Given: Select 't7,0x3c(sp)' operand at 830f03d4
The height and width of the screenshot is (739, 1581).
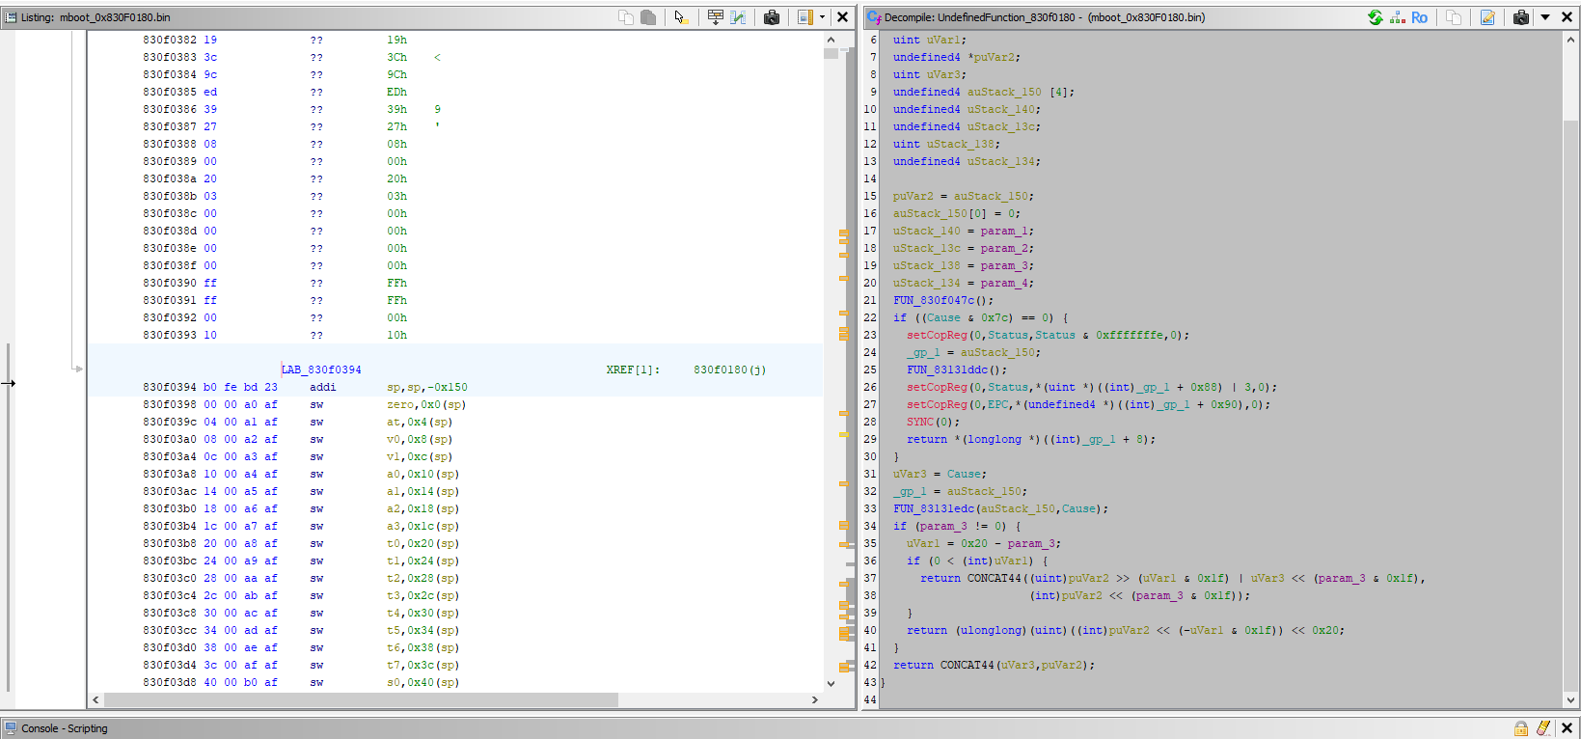Looking at the screenshot, I should click(423, 665).
